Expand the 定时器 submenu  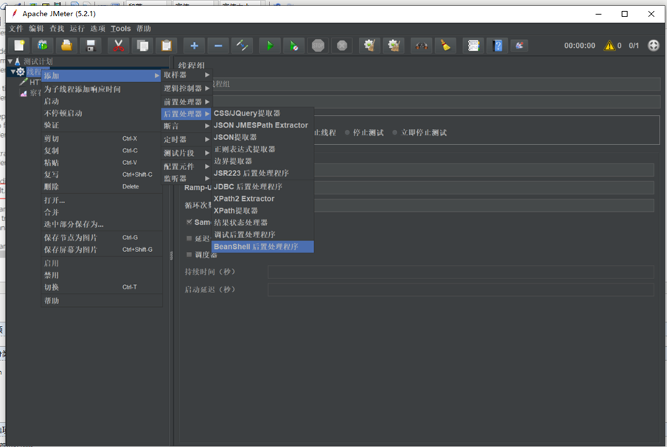click(186, 139)
